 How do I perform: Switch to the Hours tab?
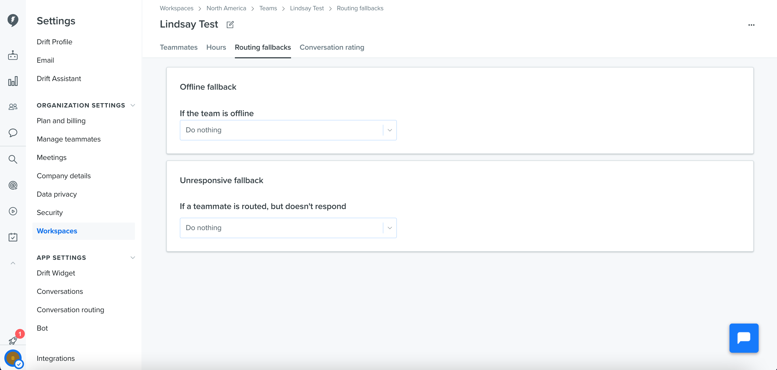(216, 47)
